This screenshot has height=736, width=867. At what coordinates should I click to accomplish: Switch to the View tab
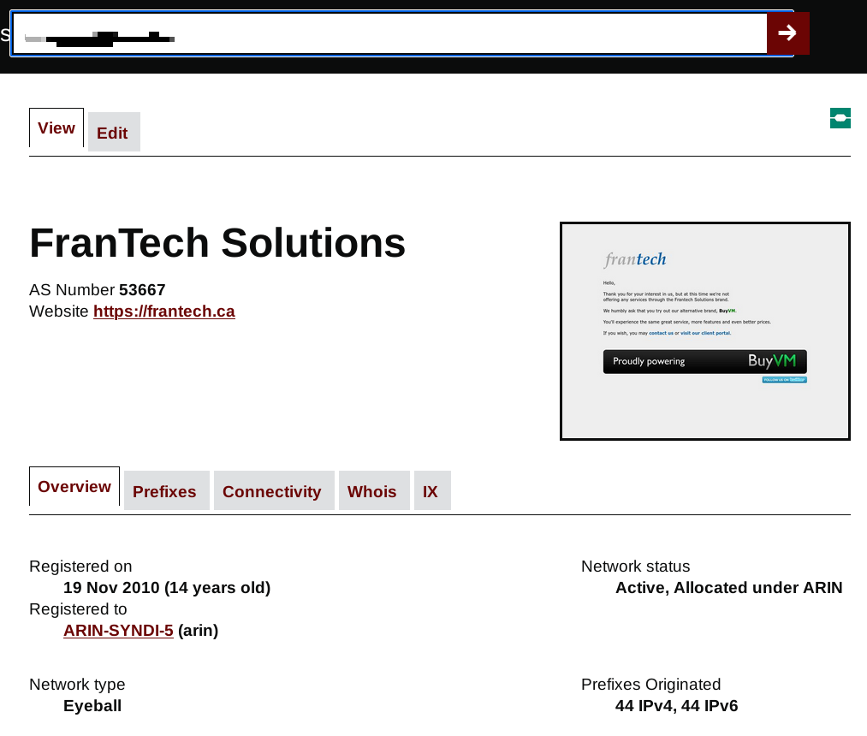point(56,128)
